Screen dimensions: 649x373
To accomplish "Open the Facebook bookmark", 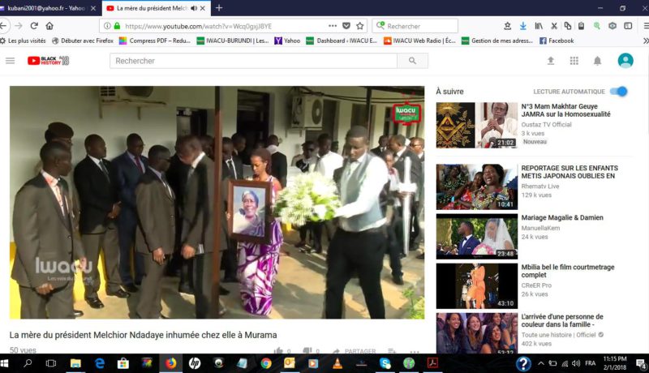I will point(557,41).
